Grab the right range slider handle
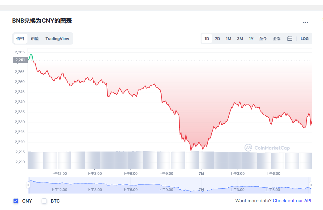Screen dimensions: 323x210 tap(311, 185)
